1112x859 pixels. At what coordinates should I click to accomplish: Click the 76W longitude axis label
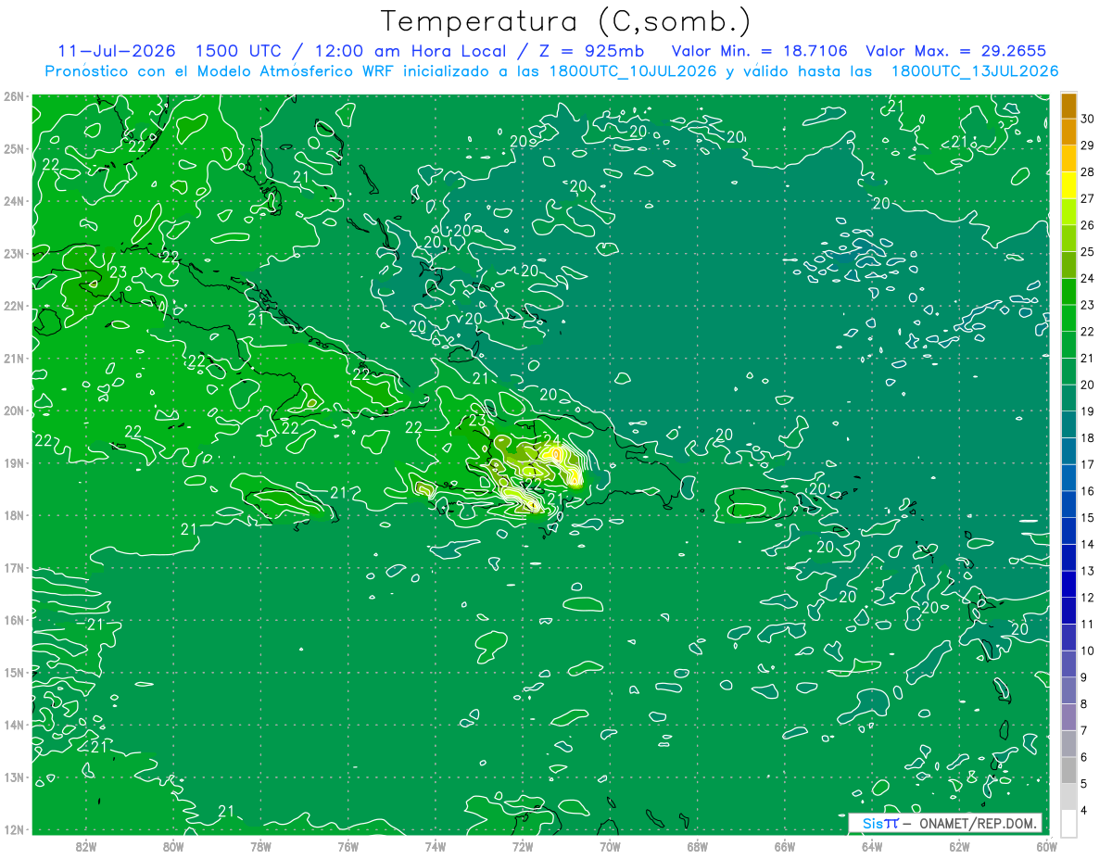pos(348,846)
